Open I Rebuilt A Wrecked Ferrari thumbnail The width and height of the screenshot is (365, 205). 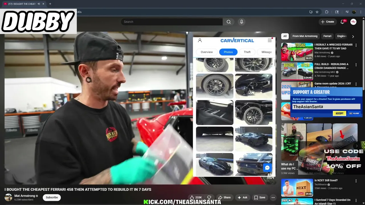[297, 52]
